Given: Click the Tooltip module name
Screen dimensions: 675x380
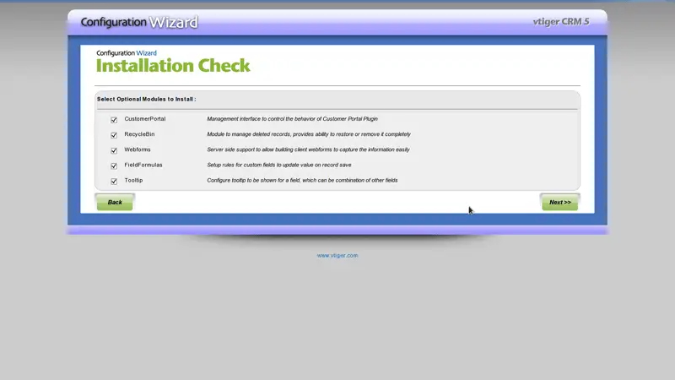Looking at the screenshot, I should 133,181.
